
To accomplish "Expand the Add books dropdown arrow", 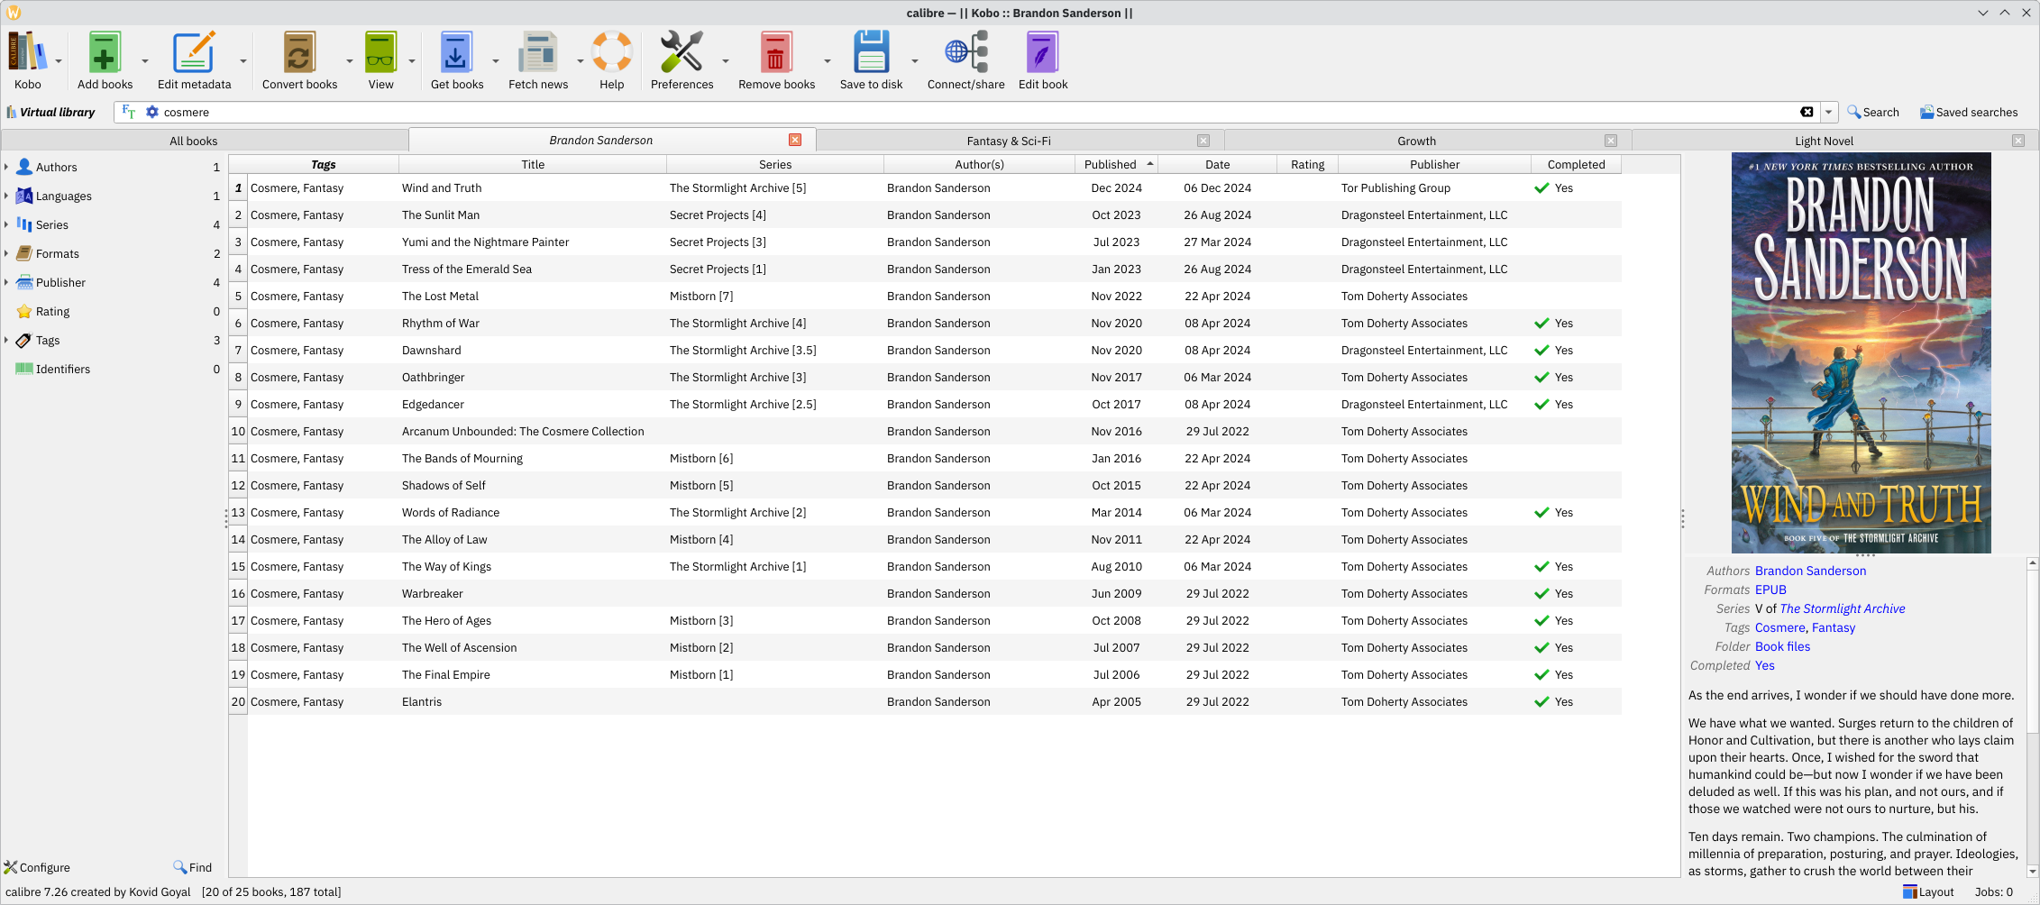I will point(145,61).
